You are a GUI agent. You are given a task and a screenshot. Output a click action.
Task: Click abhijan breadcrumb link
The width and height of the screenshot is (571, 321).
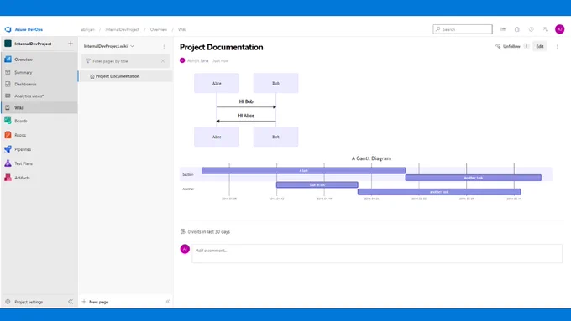(x=88, y=29)
